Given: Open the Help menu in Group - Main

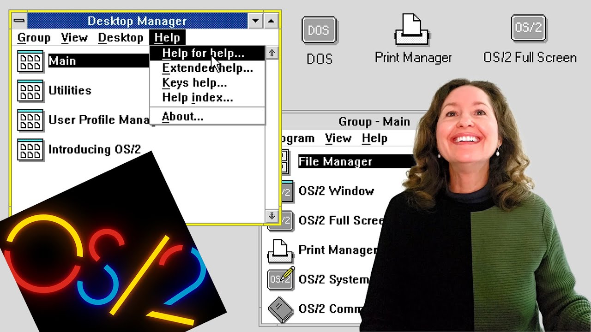Looking at the screenshot, I should (x=374, y=138).
